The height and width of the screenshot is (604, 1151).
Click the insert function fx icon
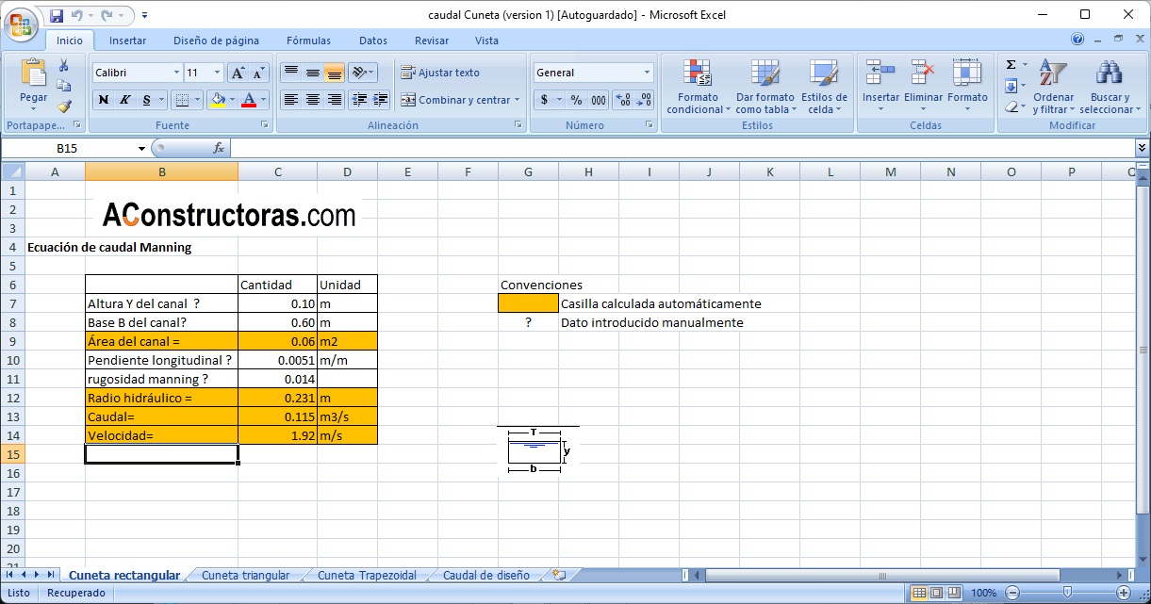pyautogui.click(x=219, y=148)
